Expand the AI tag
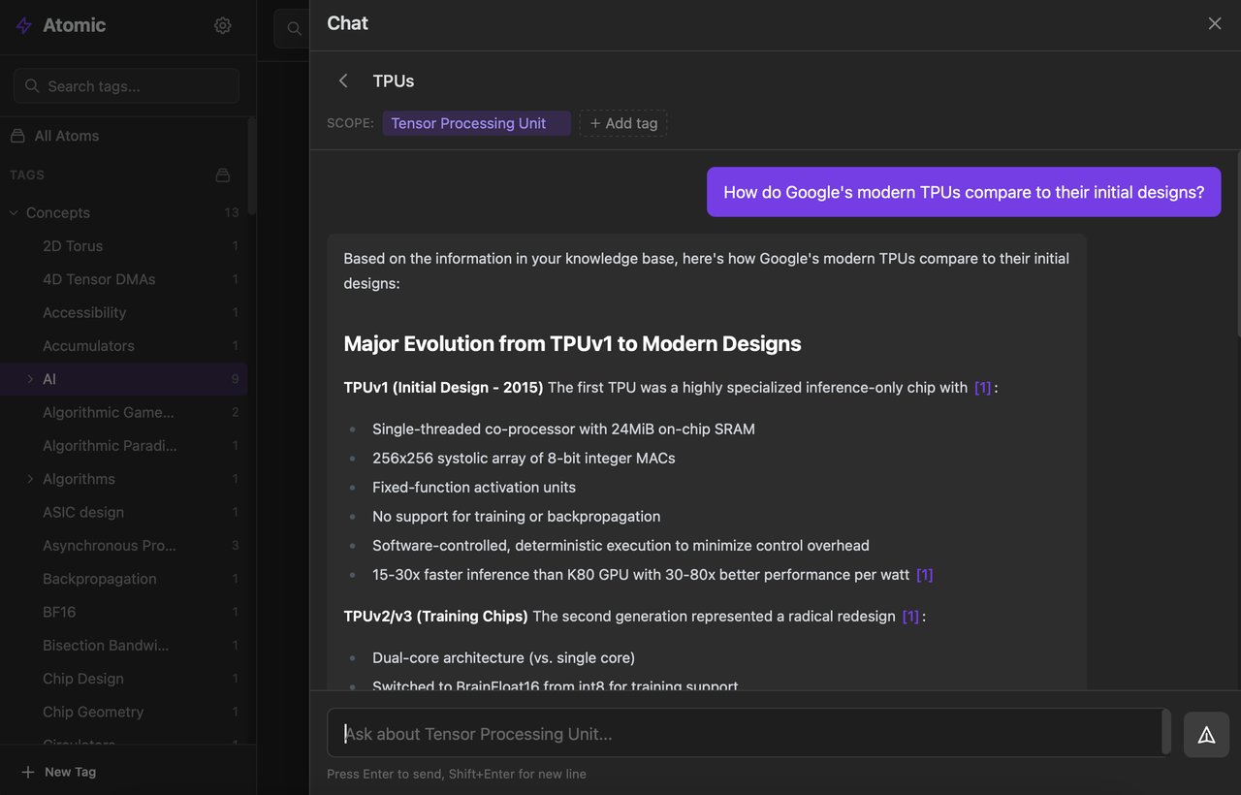Screen dimensions: 1241x795 [30, 379]
